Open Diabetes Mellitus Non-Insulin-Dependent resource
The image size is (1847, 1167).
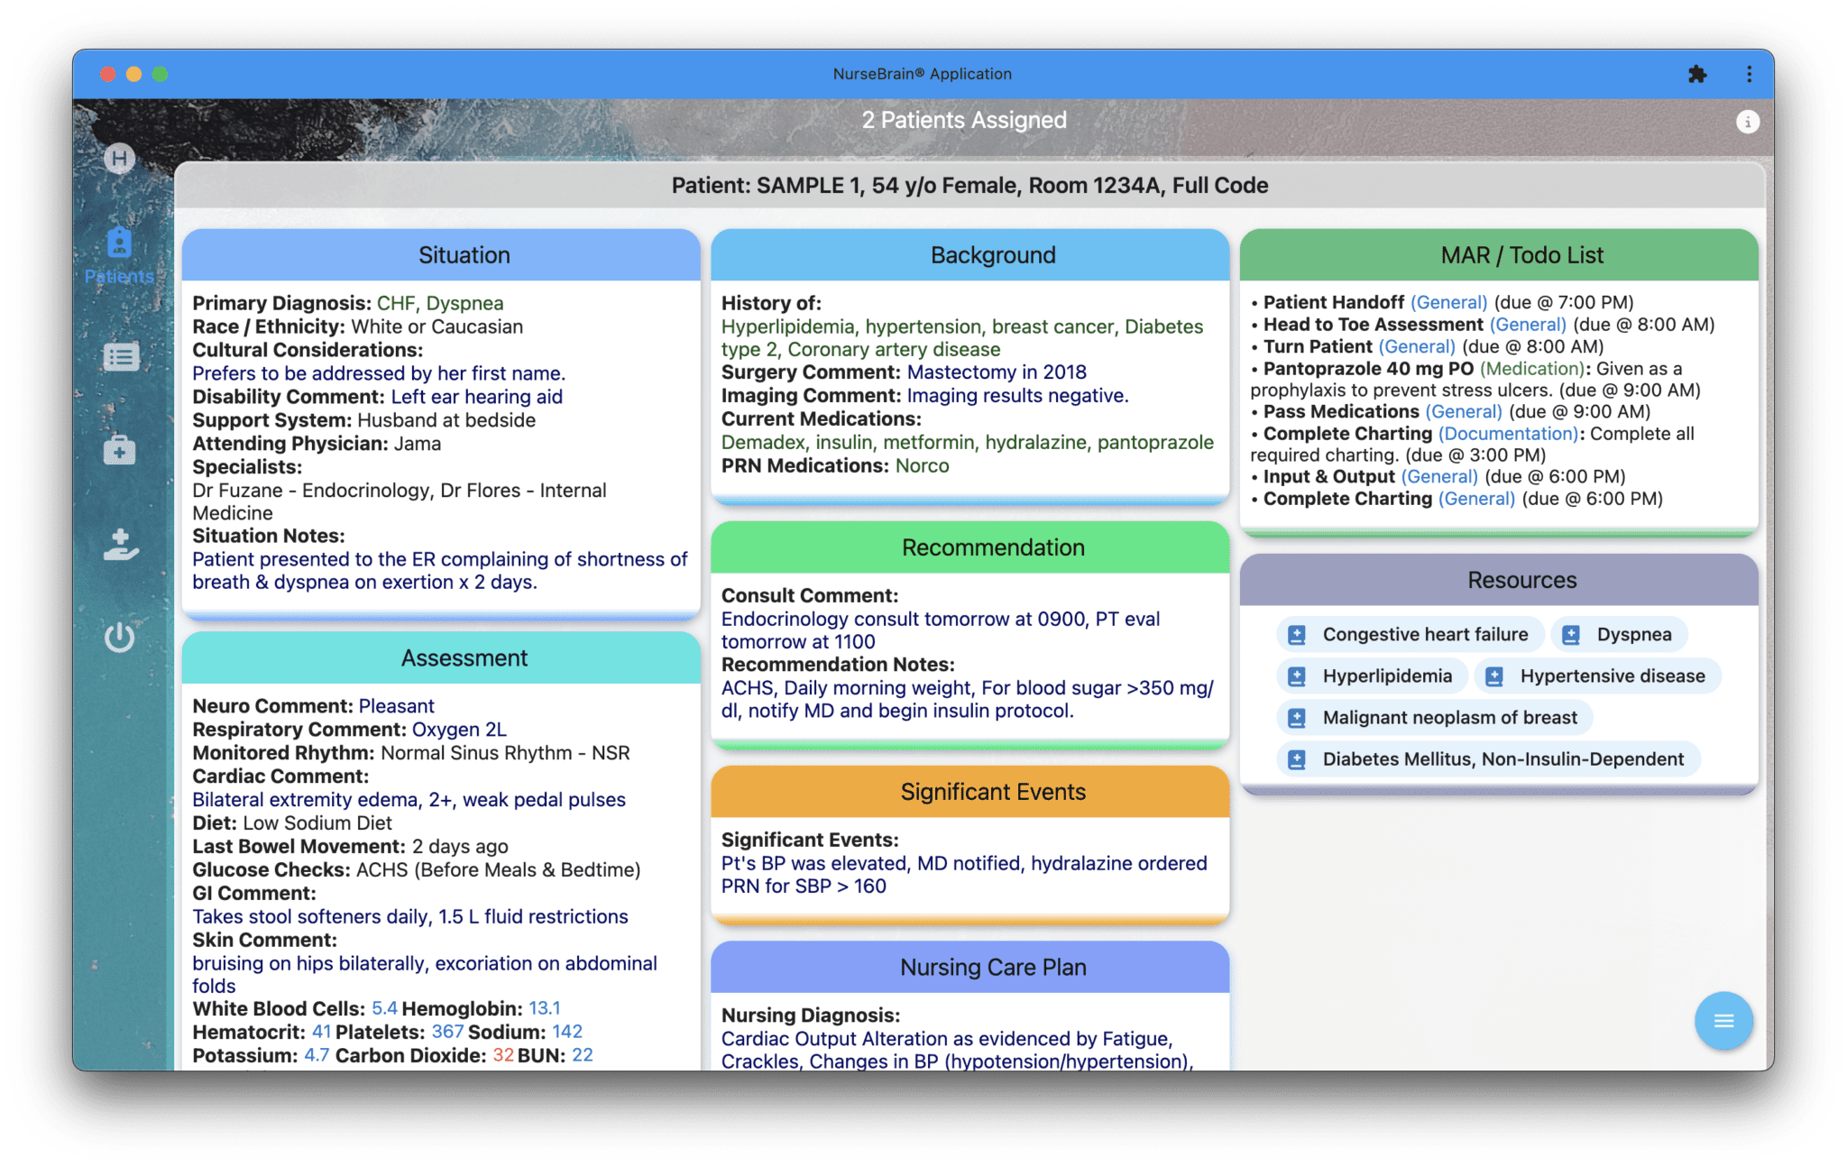pyautogui.click(x=1488, y=759)
